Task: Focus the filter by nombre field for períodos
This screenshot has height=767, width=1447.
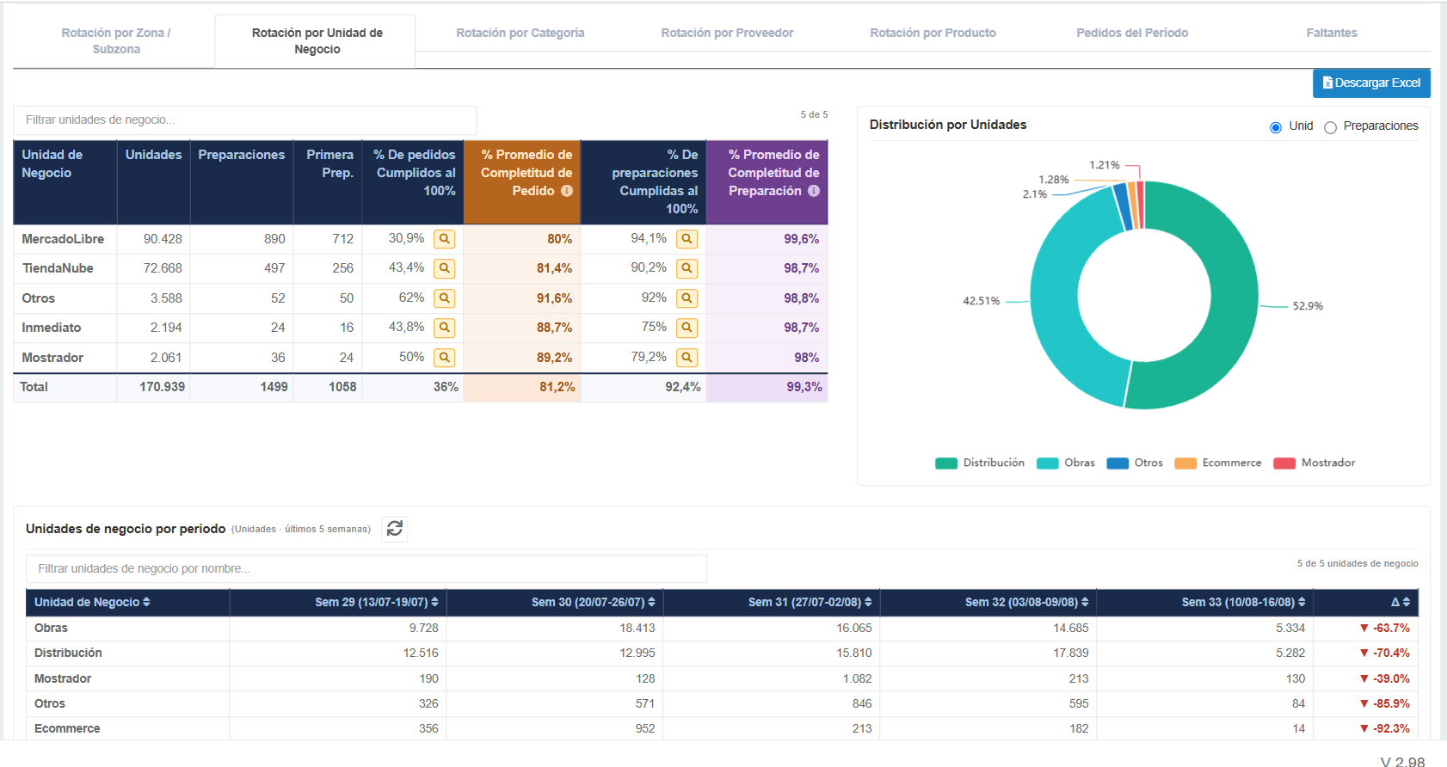Action: (366, 569)
